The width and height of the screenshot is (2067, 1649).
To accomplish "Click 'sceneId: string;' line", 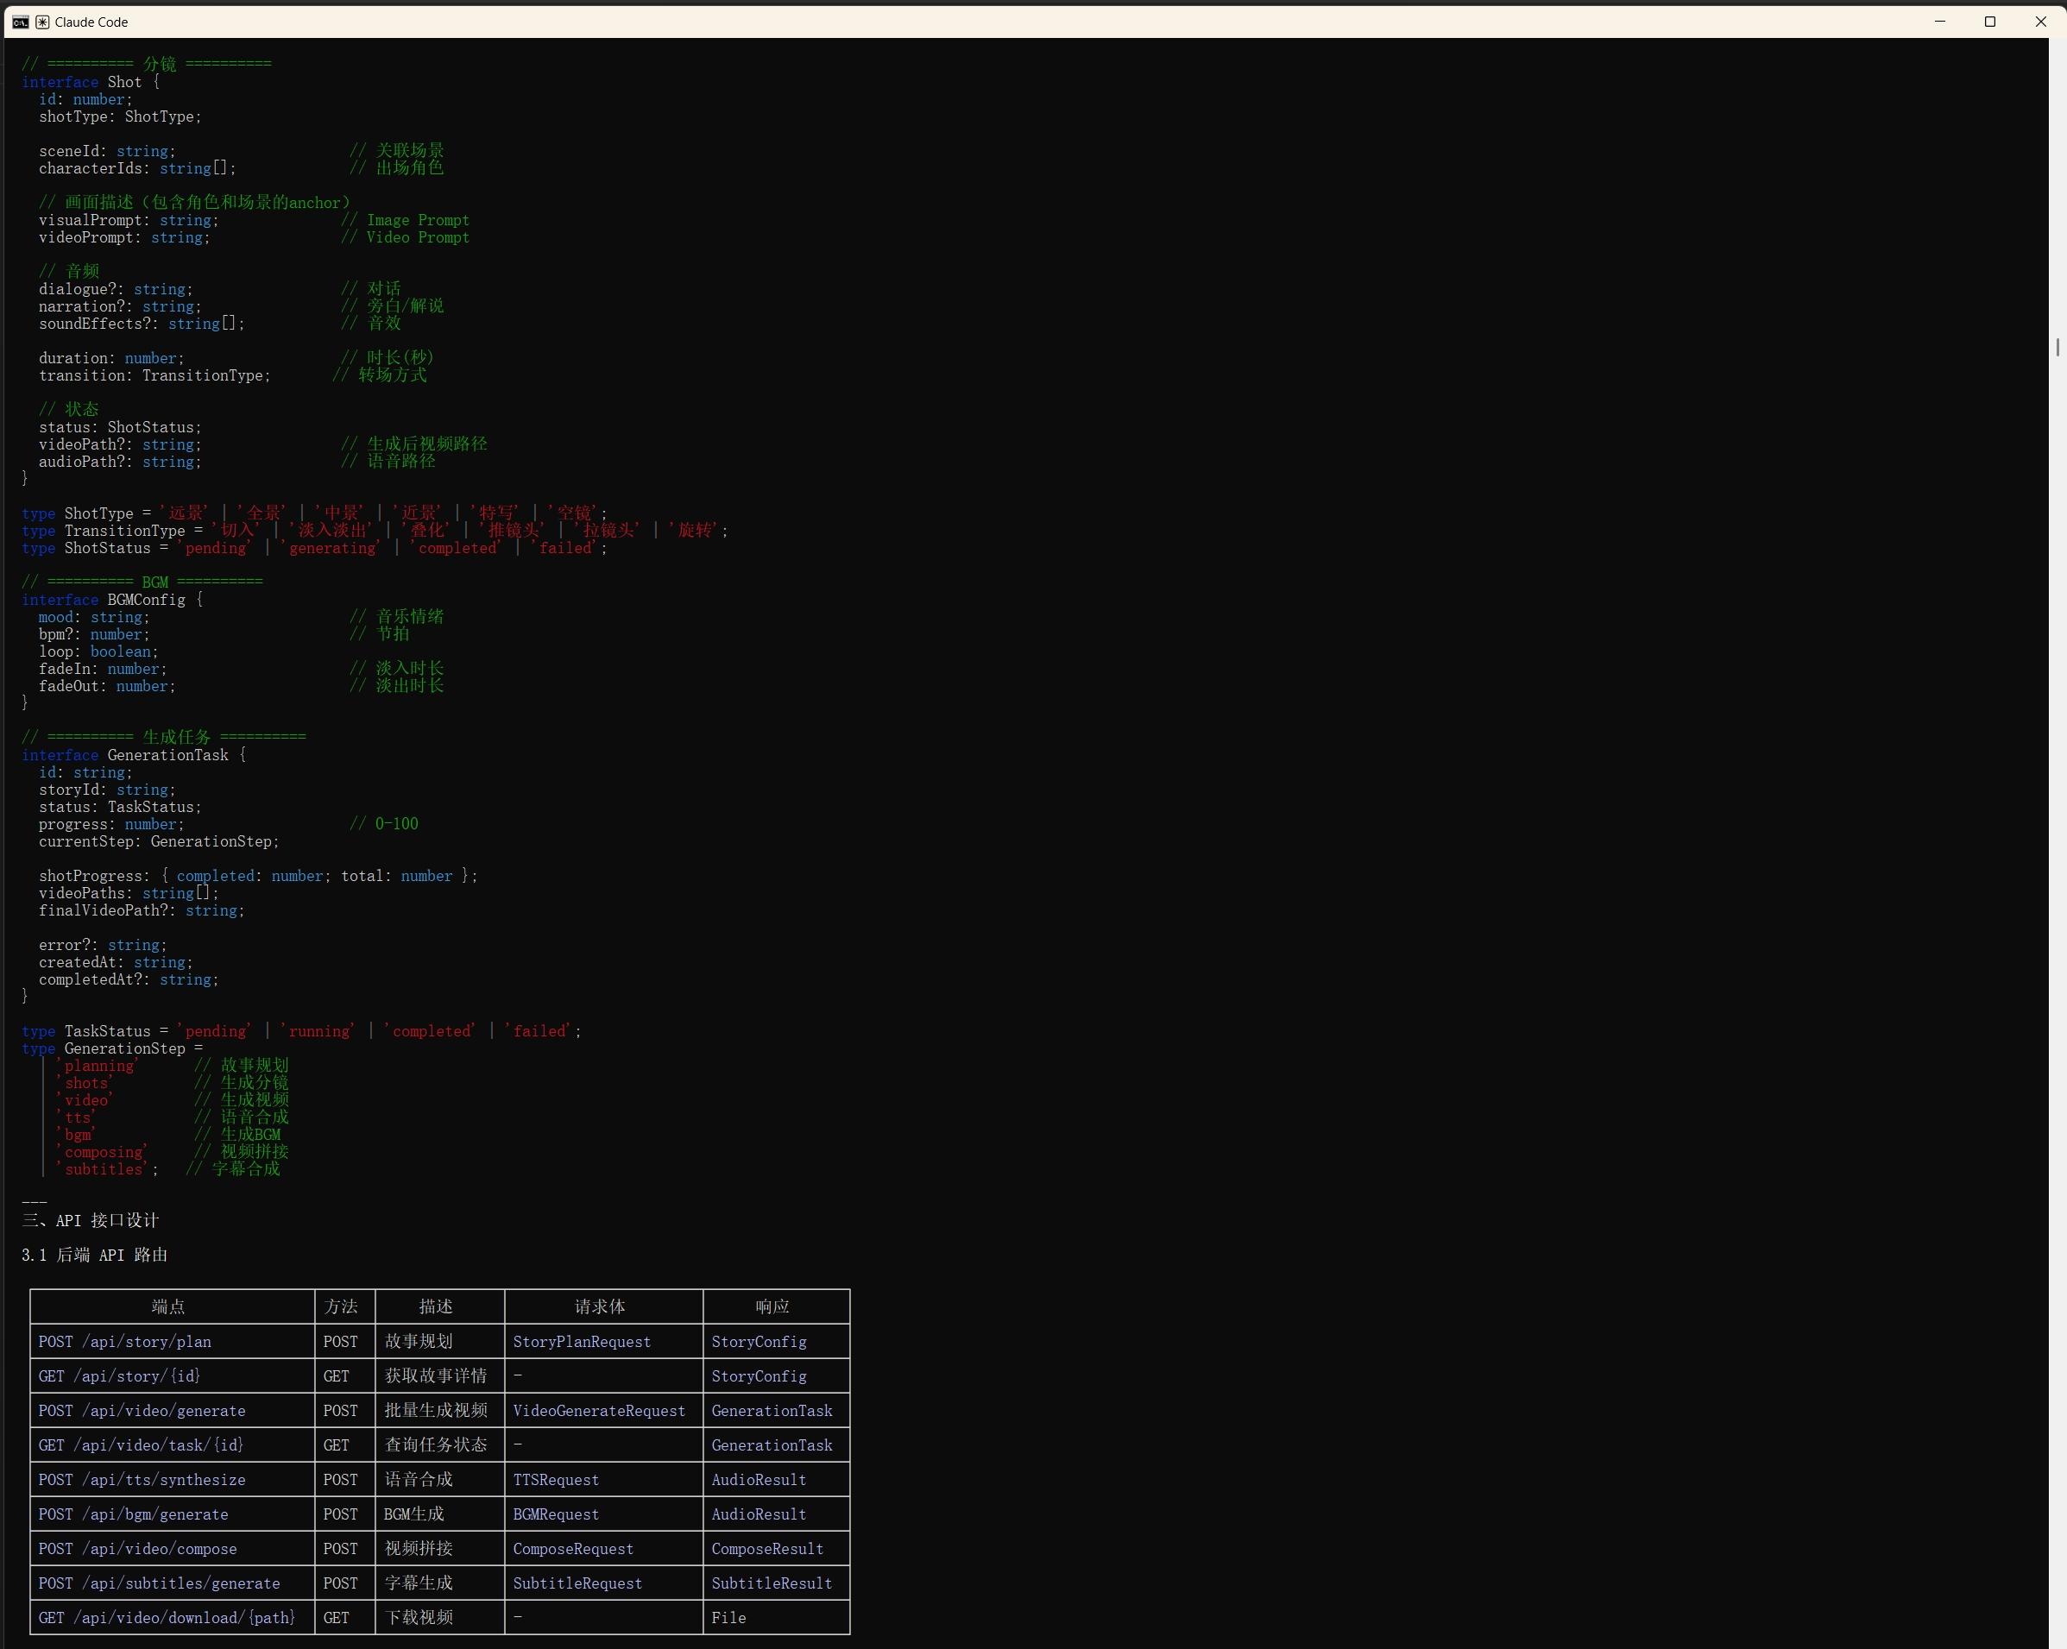I will [107, 152].
